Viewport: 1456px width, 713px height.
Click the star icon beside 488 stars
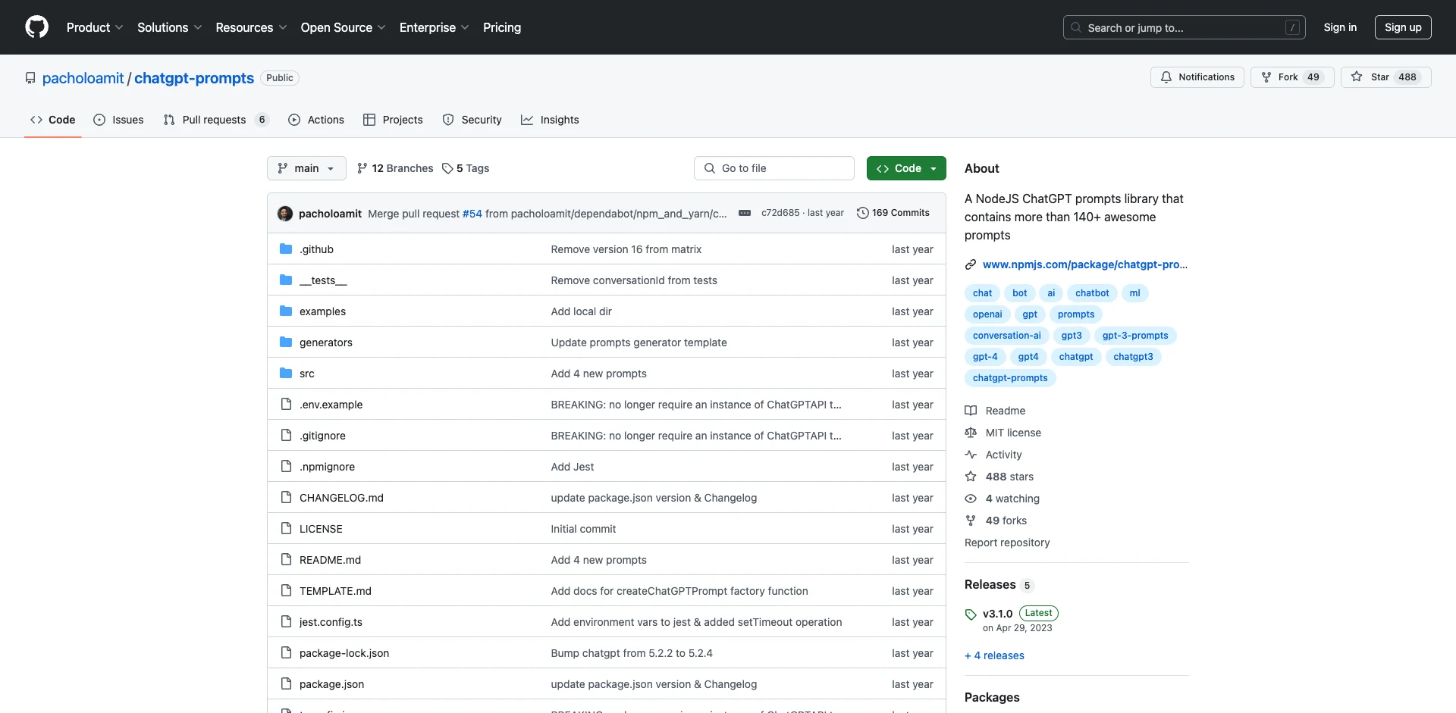pyautogui.click(x=971, y=477)
